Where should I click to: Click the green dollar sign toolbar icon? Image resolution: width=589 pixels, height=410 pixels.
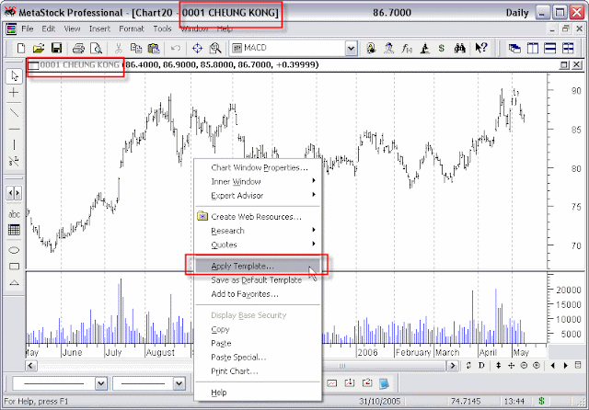(442, 48)
